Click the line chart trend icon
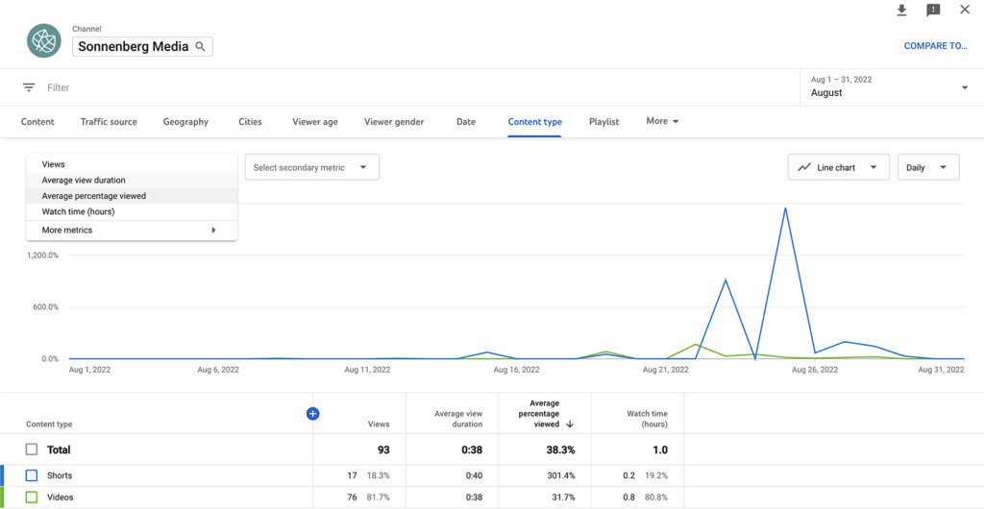Viewport: 984px width, 509px height. point(804,167)
